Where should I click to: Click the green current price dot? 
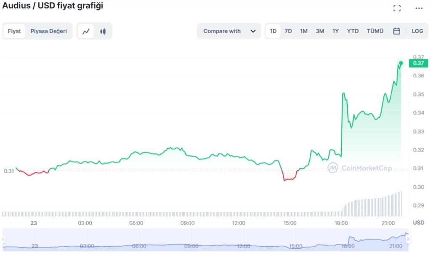coord(401,63)
